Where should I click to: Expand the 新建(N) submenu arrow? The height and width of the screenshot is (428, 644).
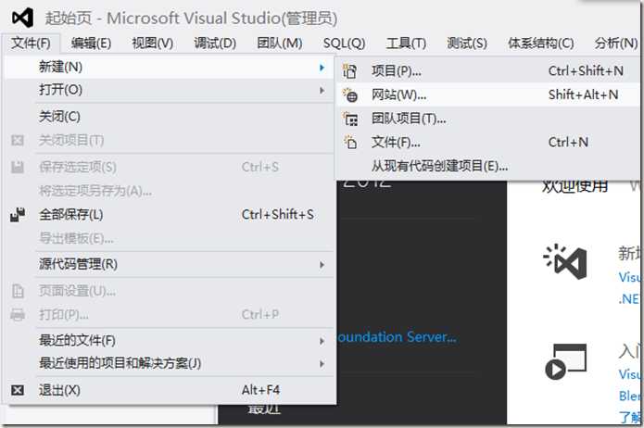322,67
